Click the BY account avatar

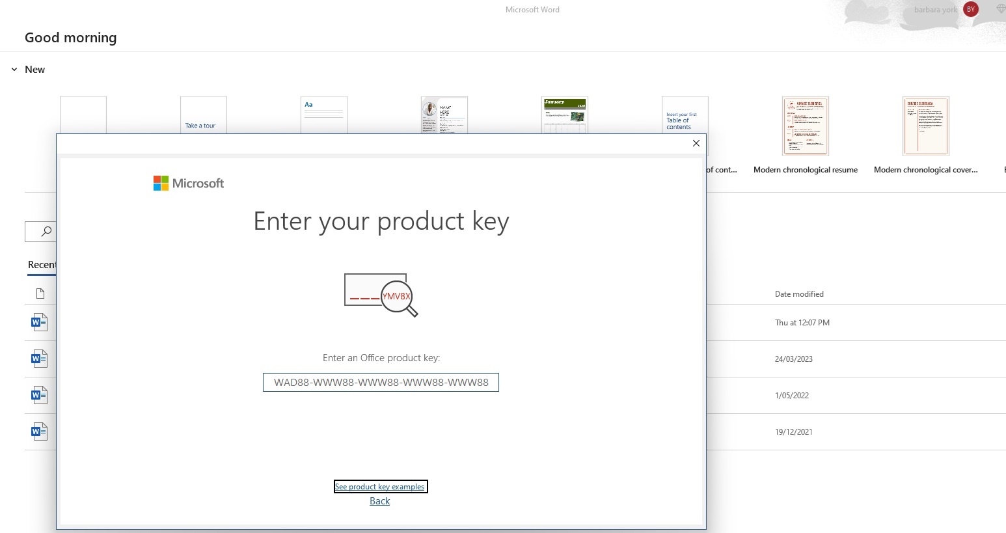971,9
